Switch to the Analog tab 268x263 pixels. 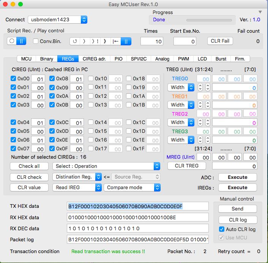click(162, 59)
